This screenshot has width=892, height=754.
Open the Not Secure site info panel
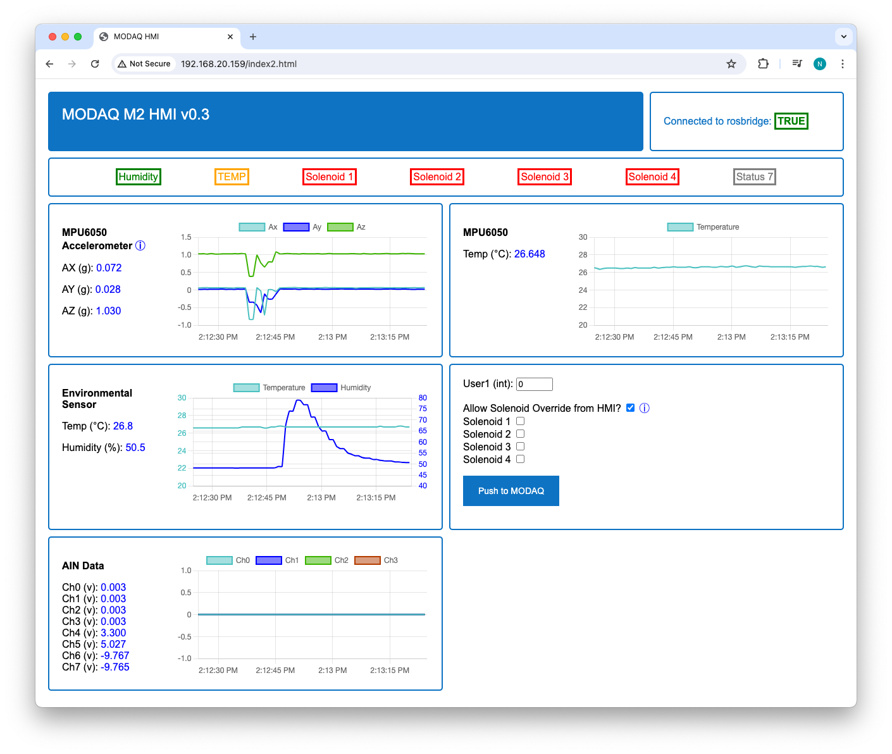pyautogui.click(x=144, y=64)
